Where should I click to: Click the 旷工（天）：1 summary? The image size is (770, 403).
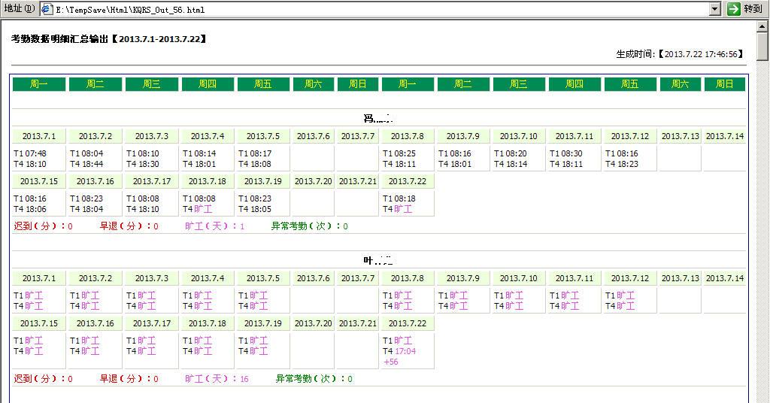tap(214, 226)
